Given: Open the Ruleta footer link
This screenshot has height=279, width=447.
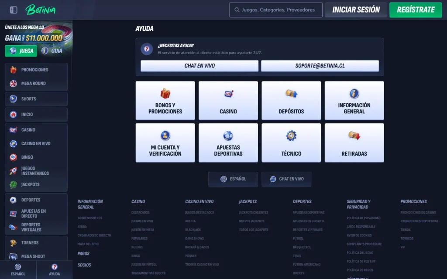Looking at the screenshot, I should [x=190, y=221].
